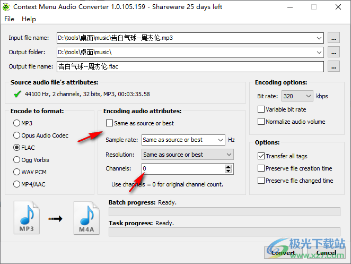Click the app icon in the title bar

(6, 7)
